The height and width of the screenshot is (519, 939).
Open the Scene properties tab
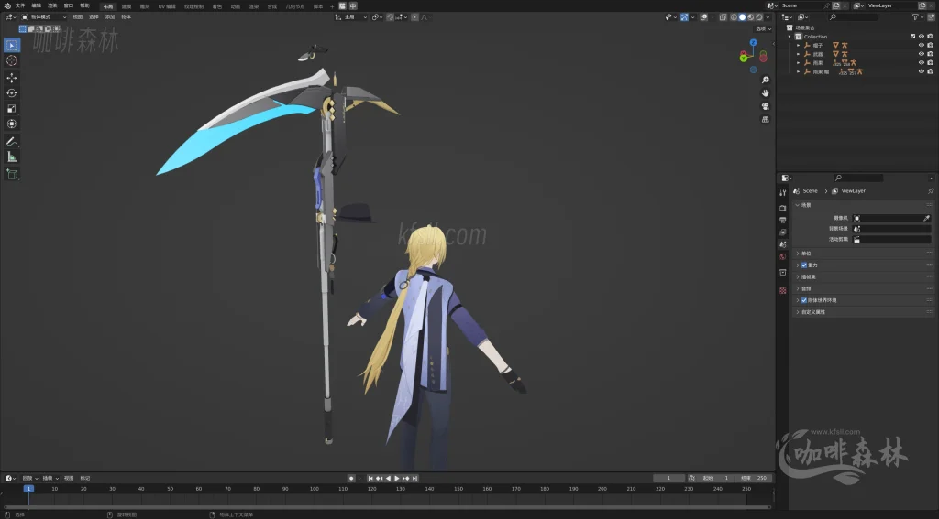coord(783,244)
